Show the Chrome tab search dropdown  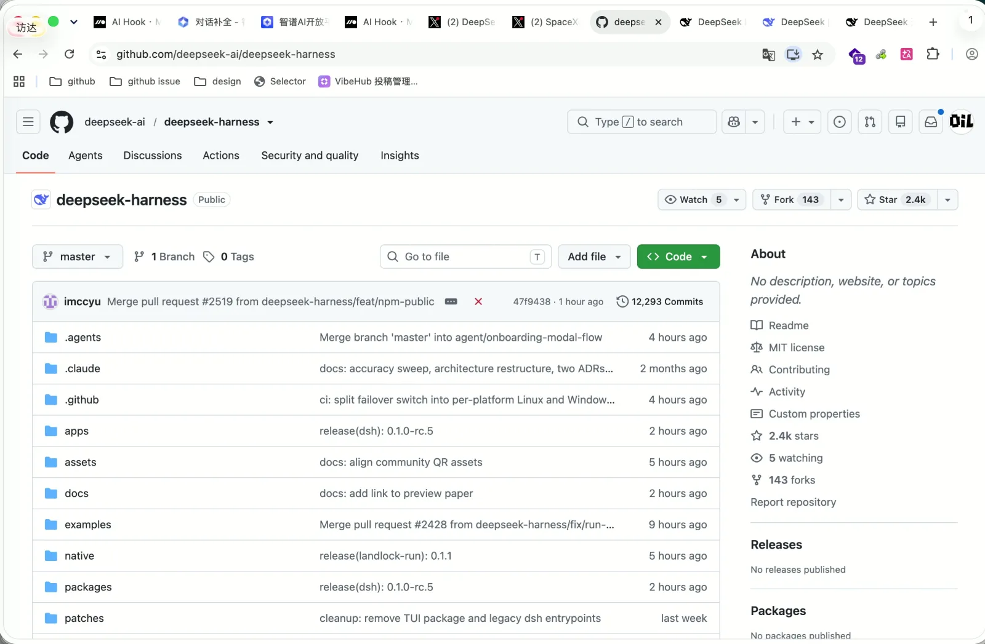coord(74,22)
